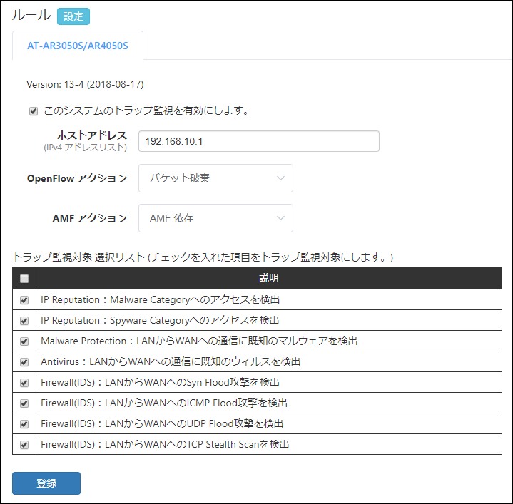
Task: Click the 設定 badge next to ルール
Action: pyautogui.click(x=73, y=16)
